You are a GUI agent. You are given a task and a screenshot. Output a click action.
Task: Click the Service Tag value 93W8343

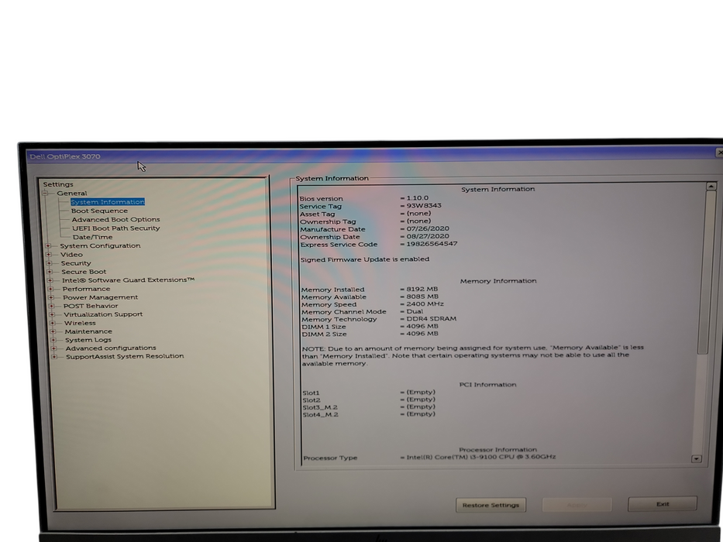pos(424,205)
